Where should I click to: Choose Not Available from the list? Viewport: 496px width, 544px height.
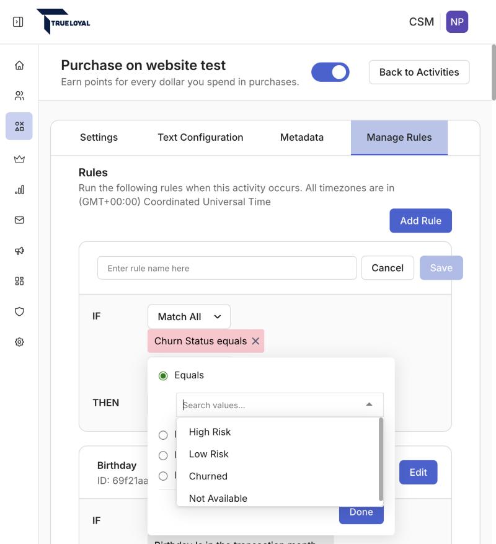(278, 498)
